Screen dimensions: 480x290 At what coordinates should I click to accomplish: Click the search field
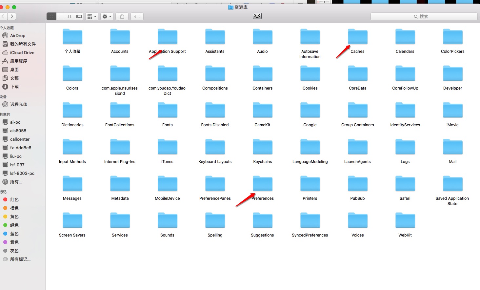[424, 16]
